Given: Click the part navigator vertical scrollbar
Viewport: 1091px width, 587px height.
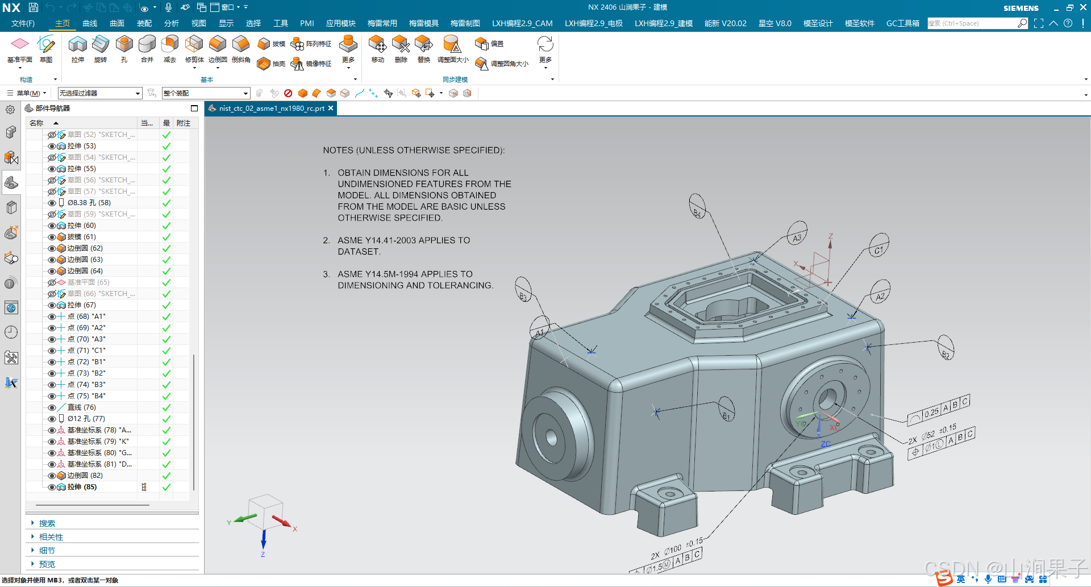Looking at the screenshot, I should [x=194, y=421].
